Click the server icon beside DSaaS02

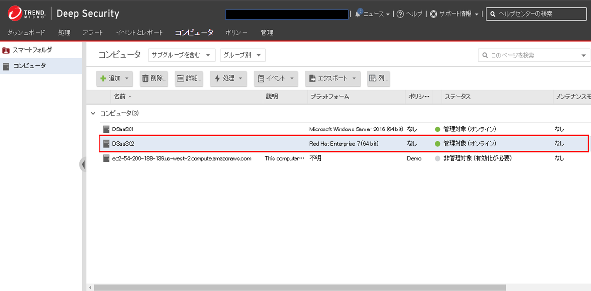pos(106,144)
